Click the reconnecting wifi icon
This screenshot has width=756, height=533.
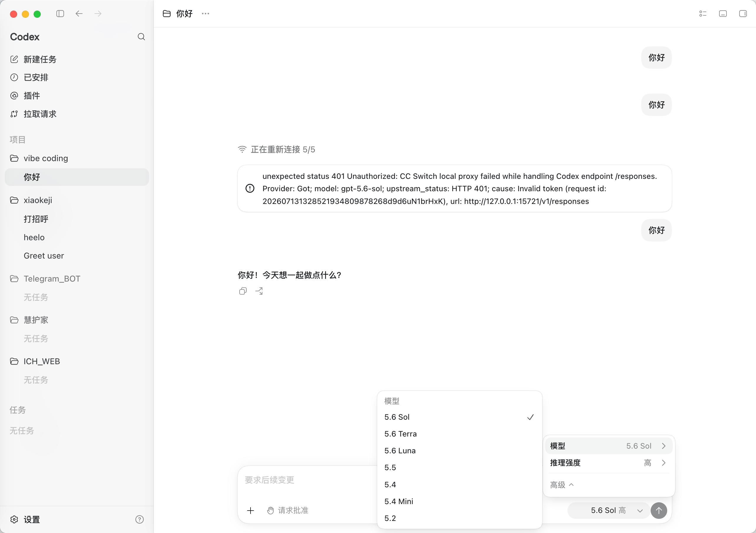242,150
